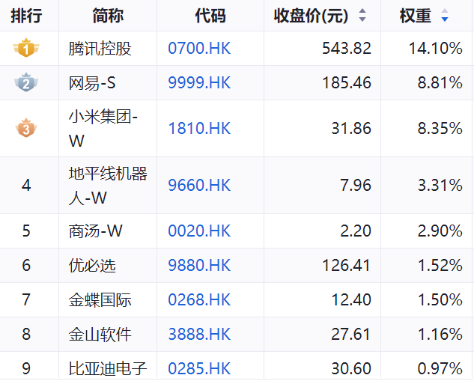Click the closing price 31.86
This screenshot has height=384, width=474.
pos(351,129)
